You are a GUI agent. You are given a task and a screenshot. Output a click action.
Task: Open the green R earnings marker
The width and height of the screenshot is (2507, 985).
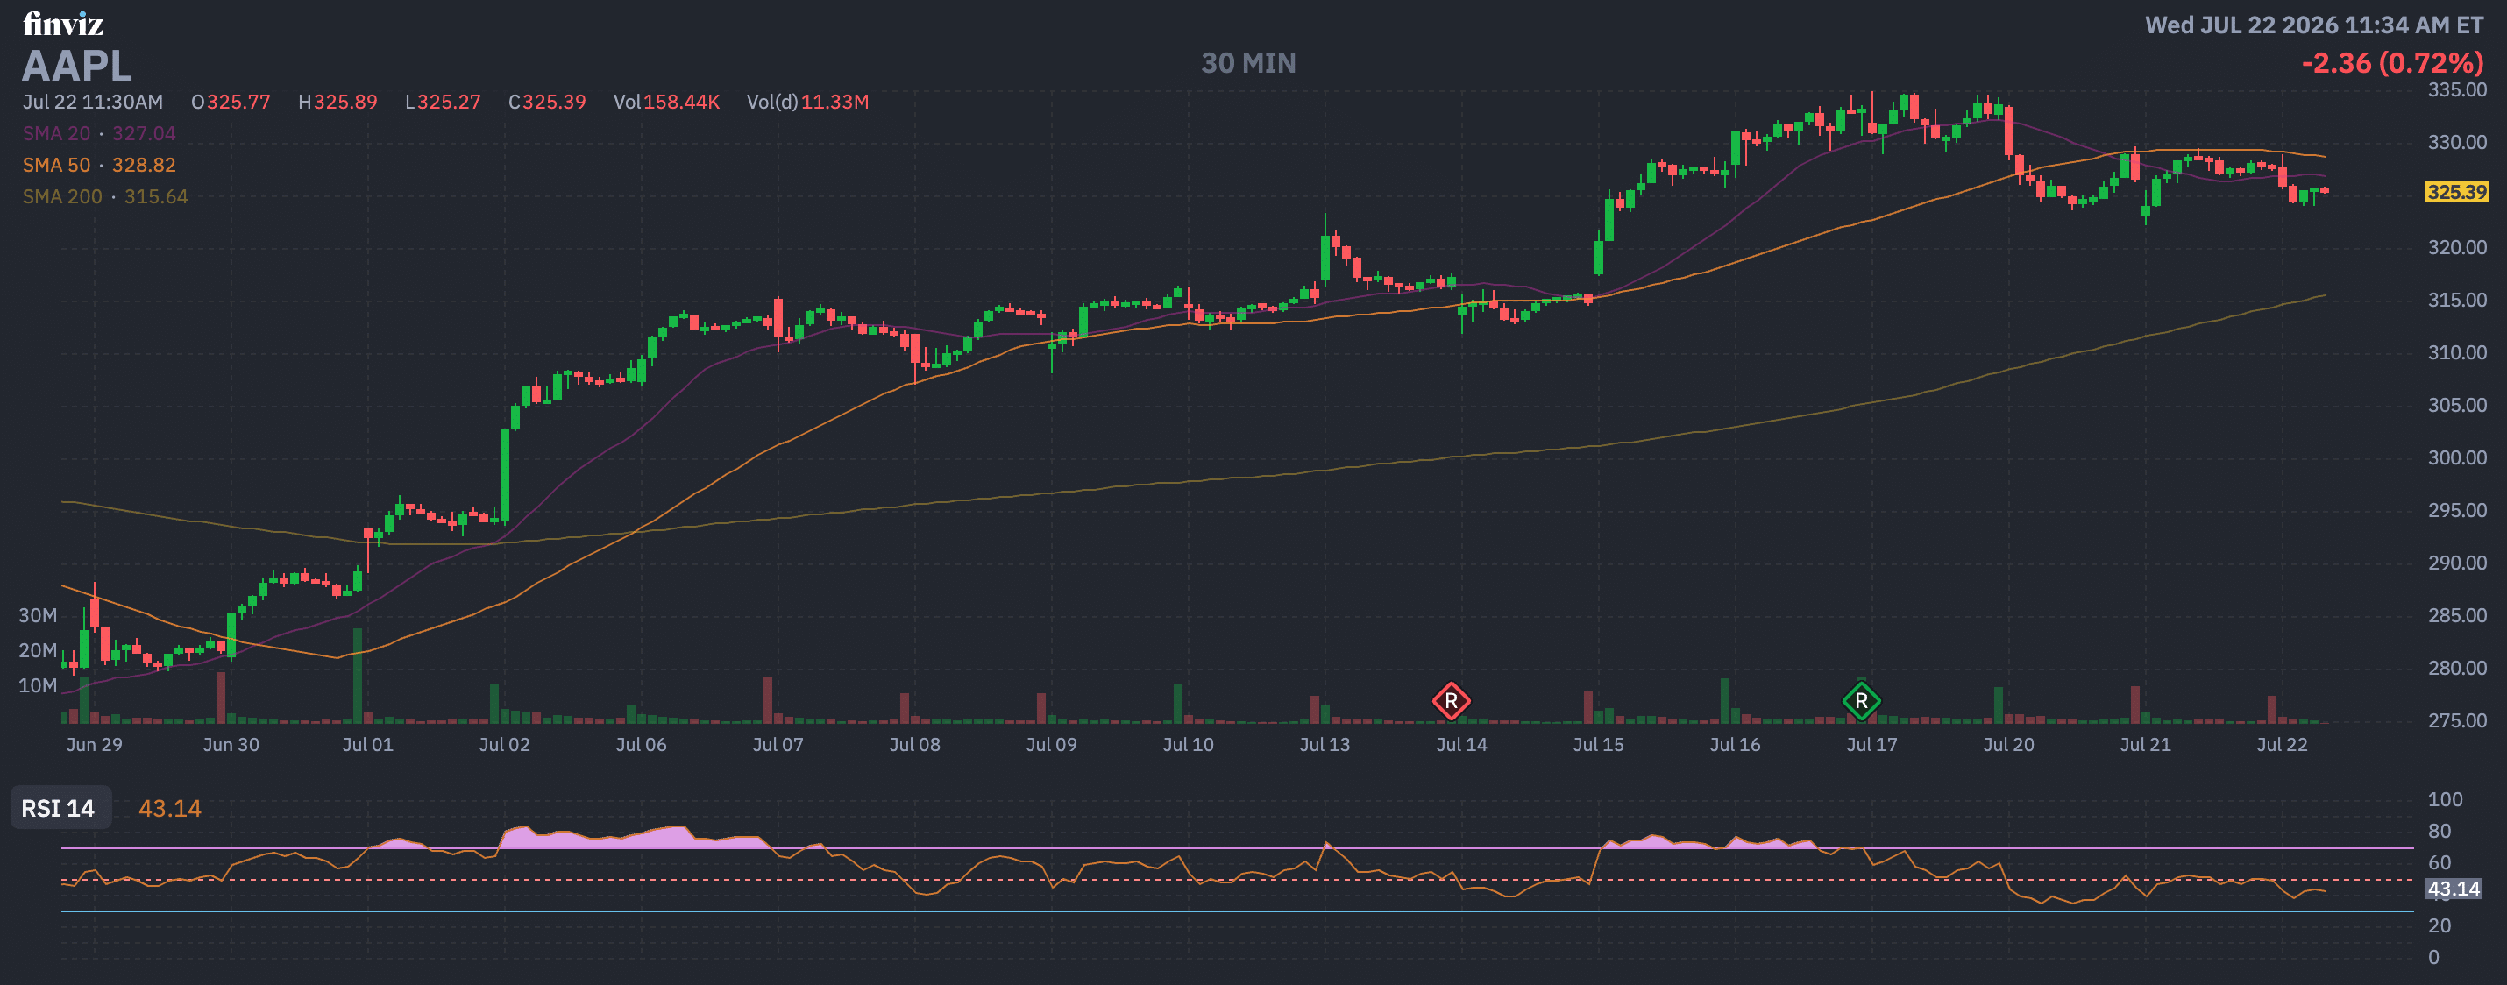(x=1861, y=701)
